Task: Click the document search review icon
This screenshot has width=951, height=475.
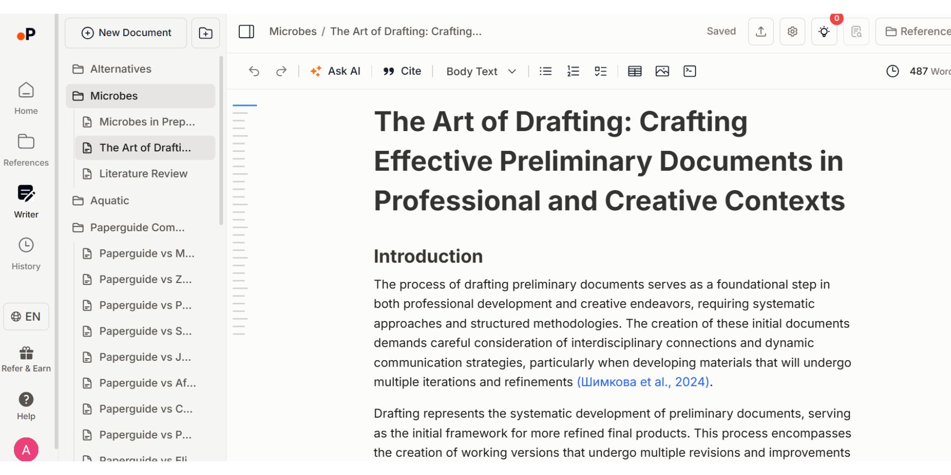Action: coord(856,31)
